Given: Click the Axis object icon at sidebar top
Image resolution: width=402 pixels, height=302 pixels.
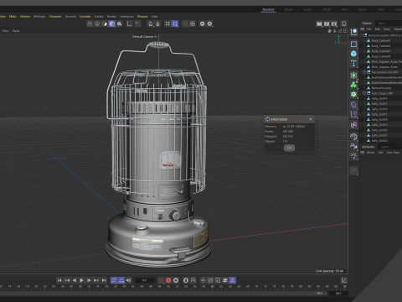Looking at the screenshot, I should [x=353, y=32].
